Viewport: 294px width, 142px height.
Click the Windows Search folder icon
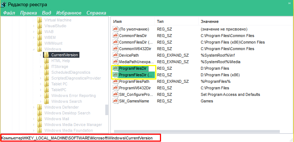[x=46, y=101]
